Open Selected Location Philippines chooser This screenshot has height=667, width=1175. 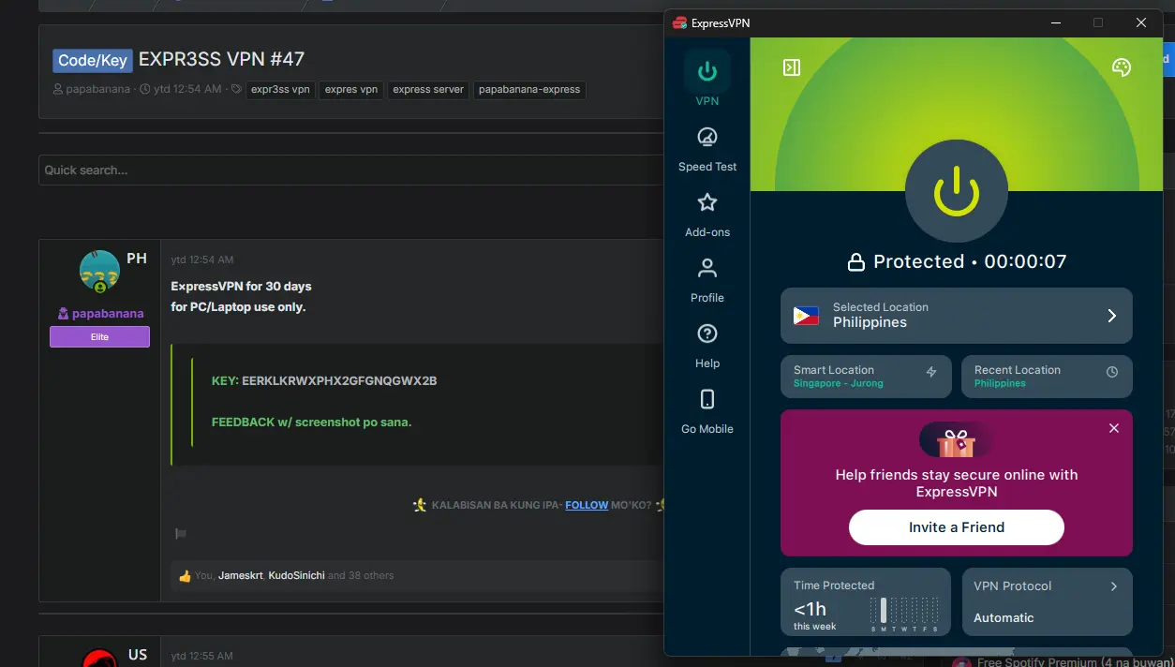956,315
